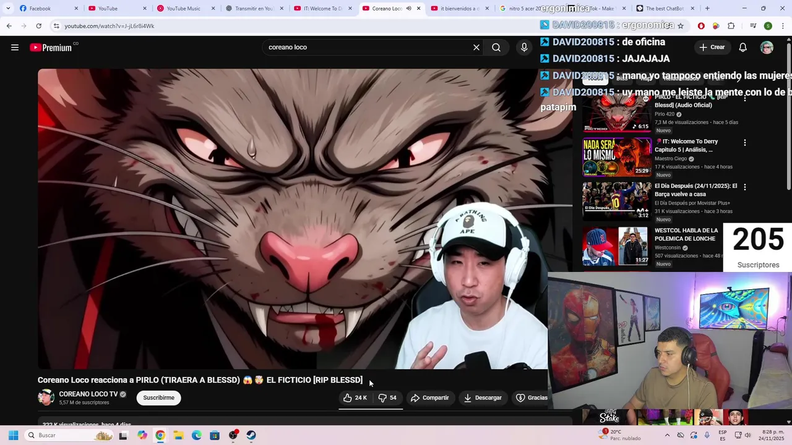Image resolution: width=792 pixels, height=445 pixels.
Task: Mute the Coreano Loco tab audio
Action: click(410, 9)
